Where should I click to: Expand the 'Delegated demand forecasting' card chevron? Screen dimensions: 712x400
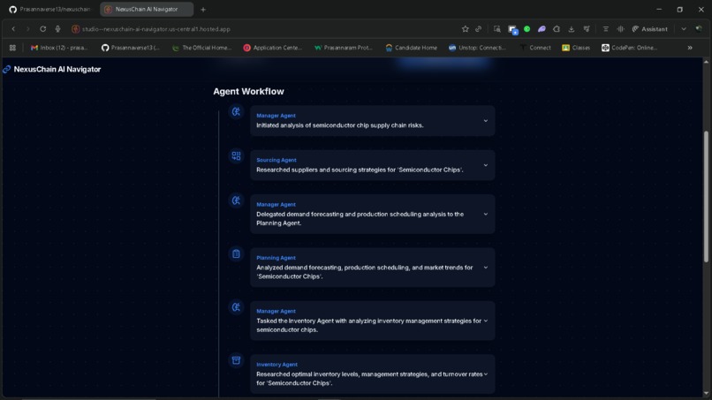(485, 214)
